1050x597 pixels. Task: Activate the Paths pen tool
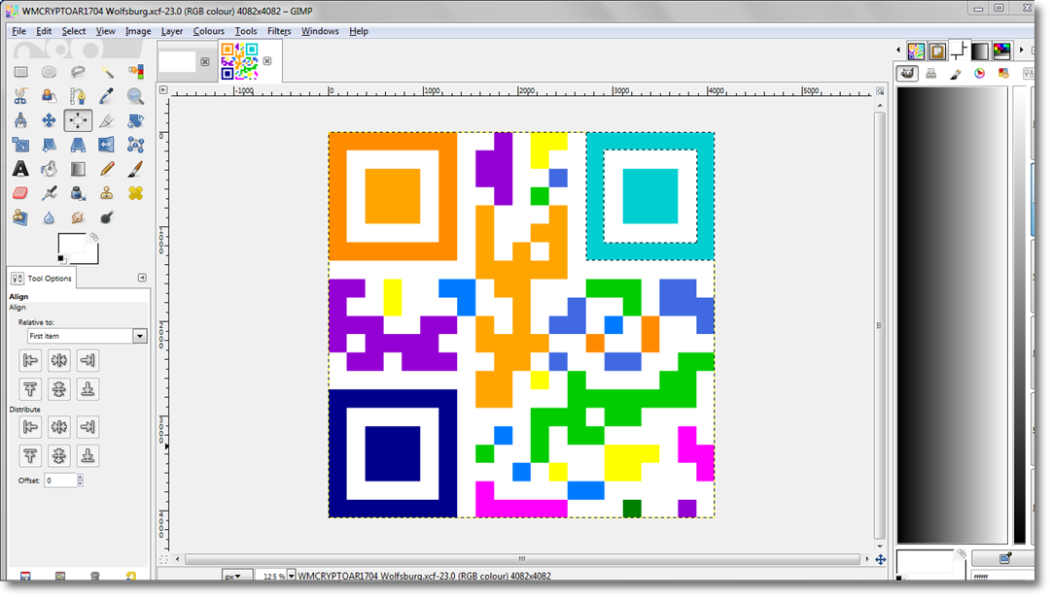[x=78, y=96]
